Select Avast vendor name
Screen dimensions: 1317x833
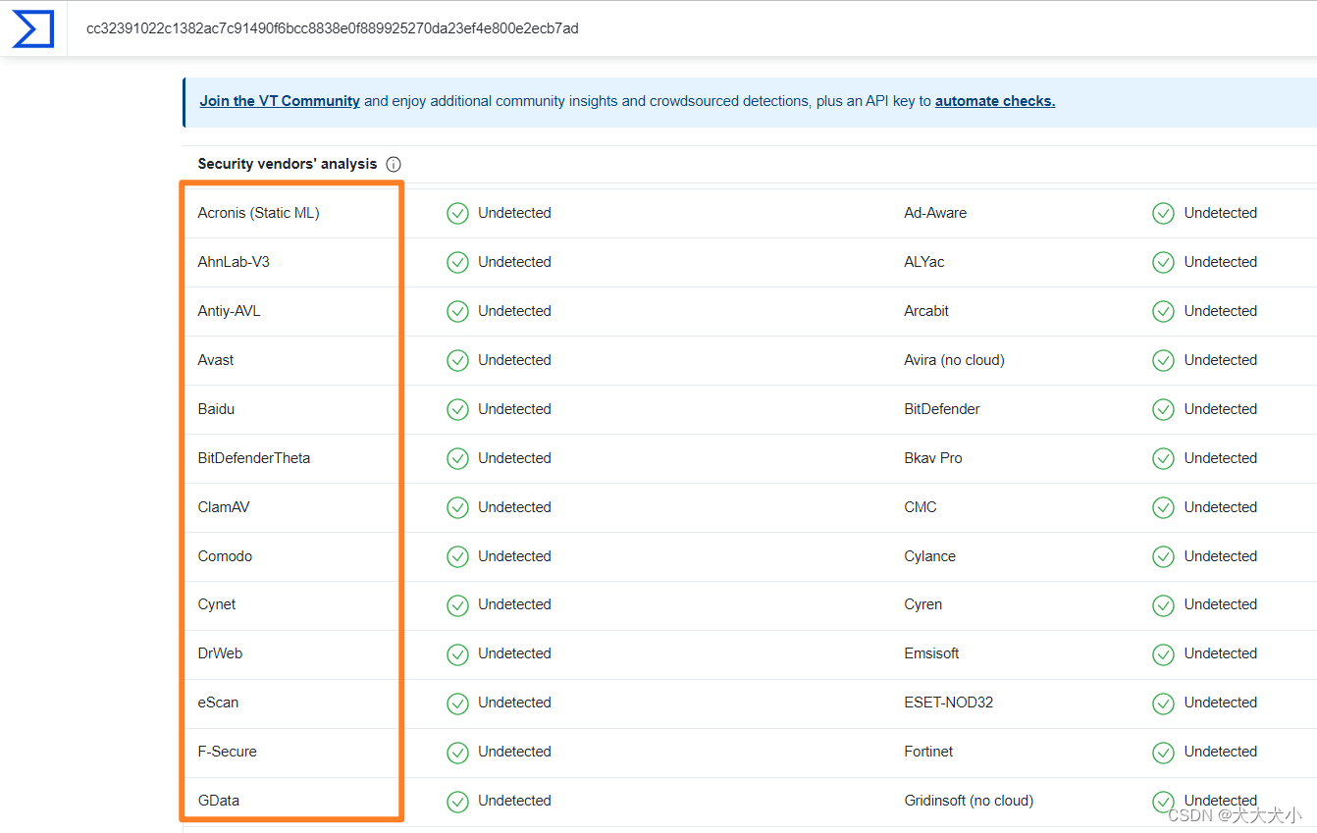click(216, 360)
